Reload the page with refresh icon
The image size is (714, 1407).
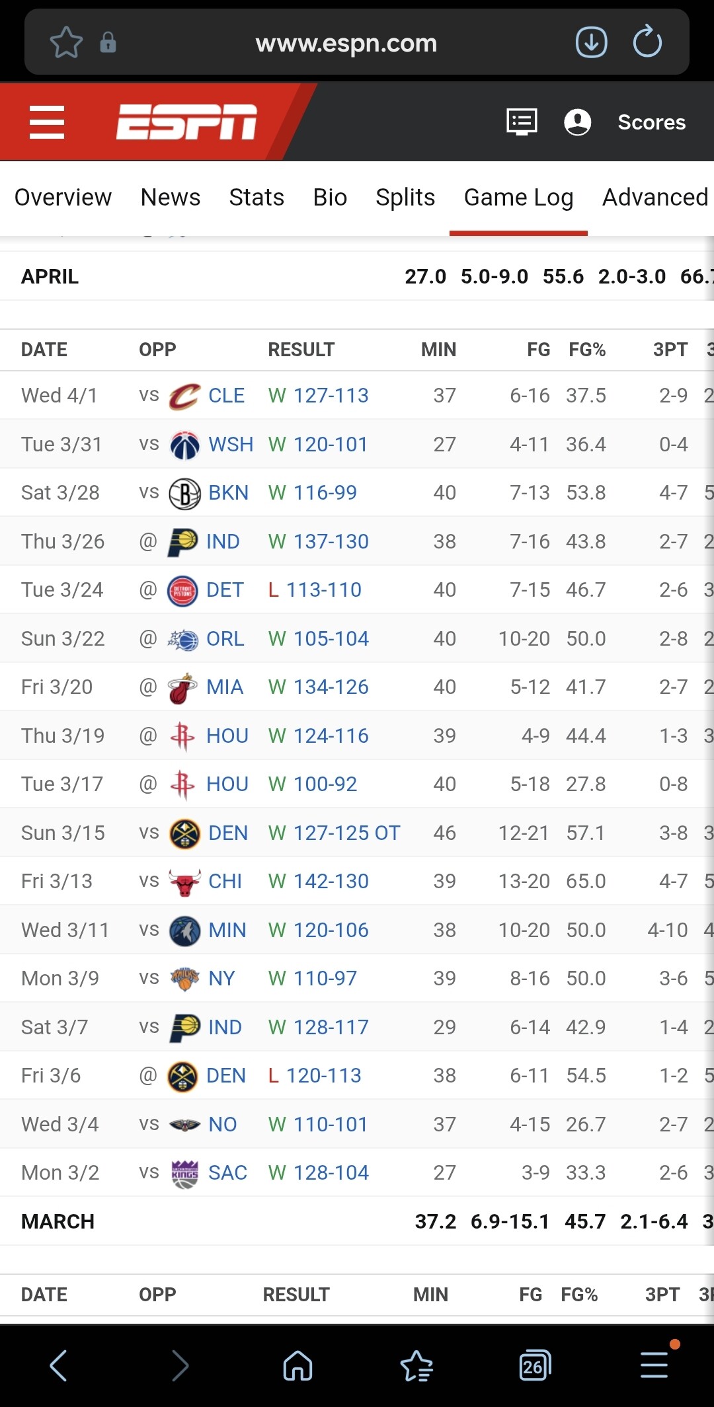pyautogui.click(x=647, y=43)
